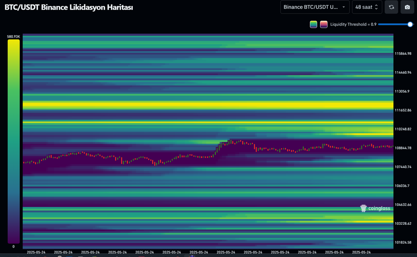Click the 114460.94 price axis label
Viewport: 417px width, 257px height.
point(403,73)
